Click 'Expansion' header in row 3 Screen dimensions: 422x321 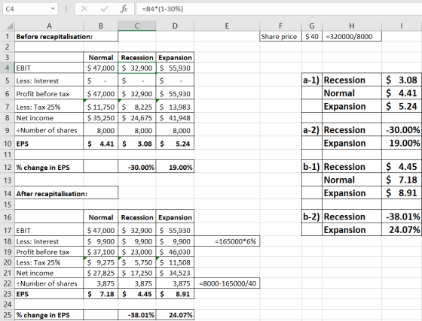tap(175, 57)
